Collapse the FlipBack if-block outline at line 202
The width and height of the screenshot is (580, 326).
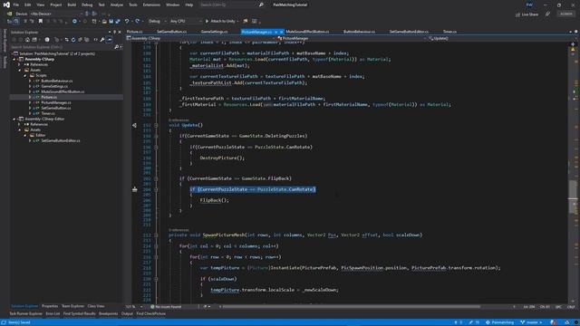(156, 178)
